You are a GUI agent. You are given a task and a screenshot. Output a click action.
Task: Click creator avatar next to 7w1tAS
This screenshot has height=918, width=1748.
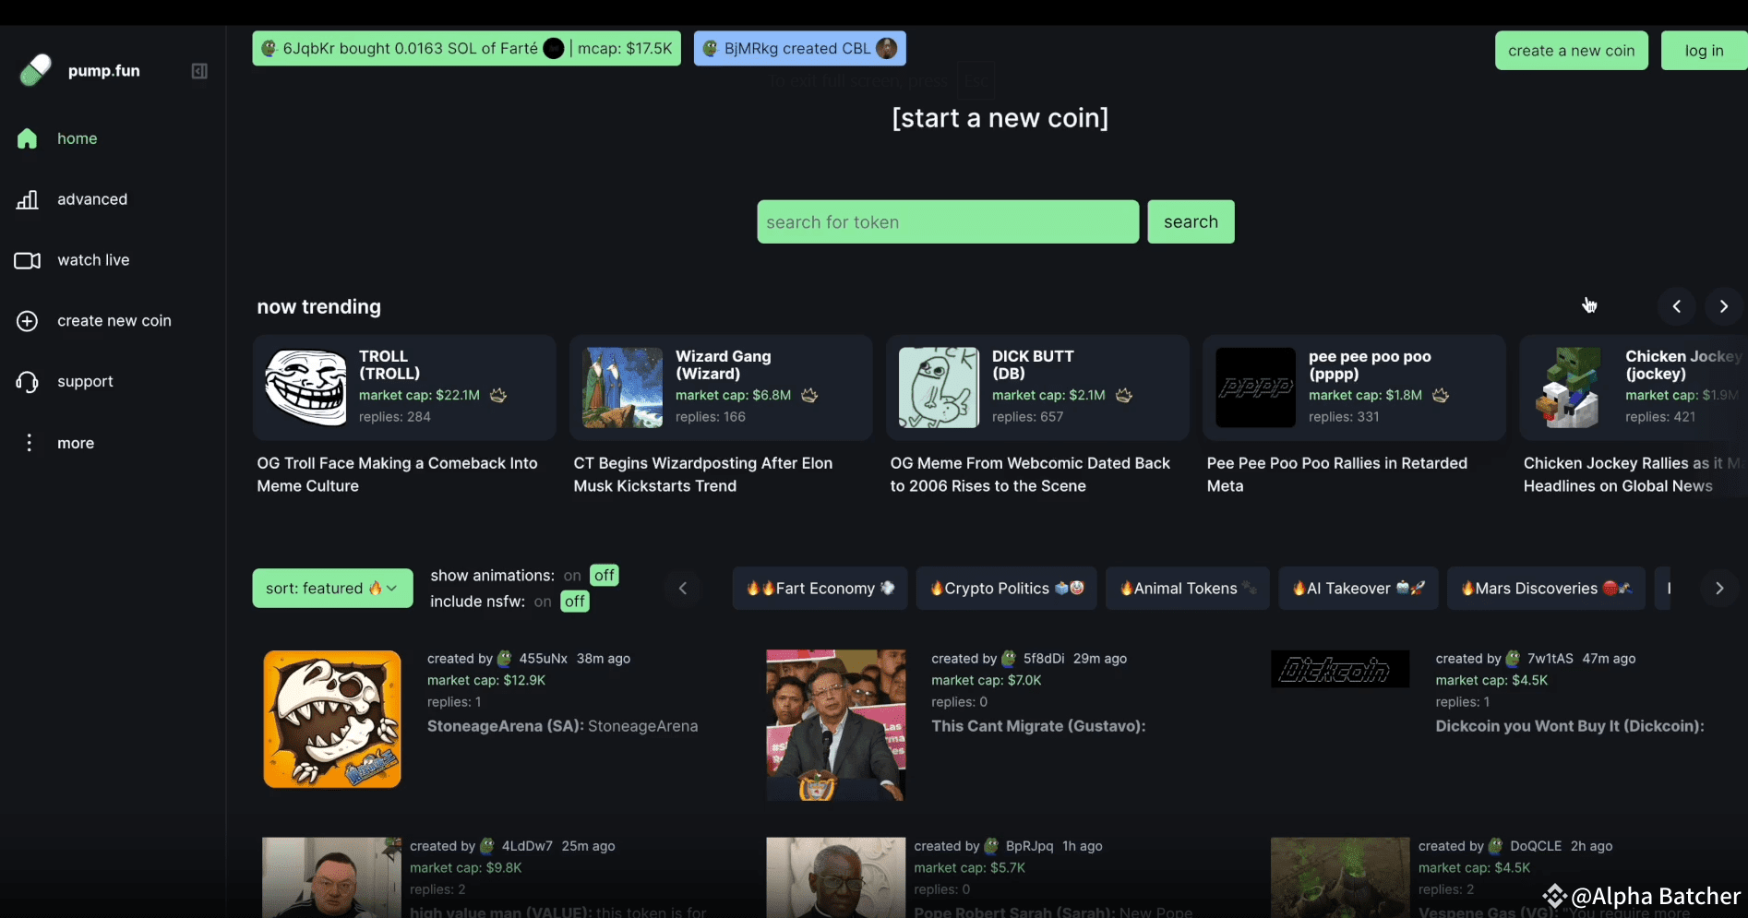(x=1514, y=659)
